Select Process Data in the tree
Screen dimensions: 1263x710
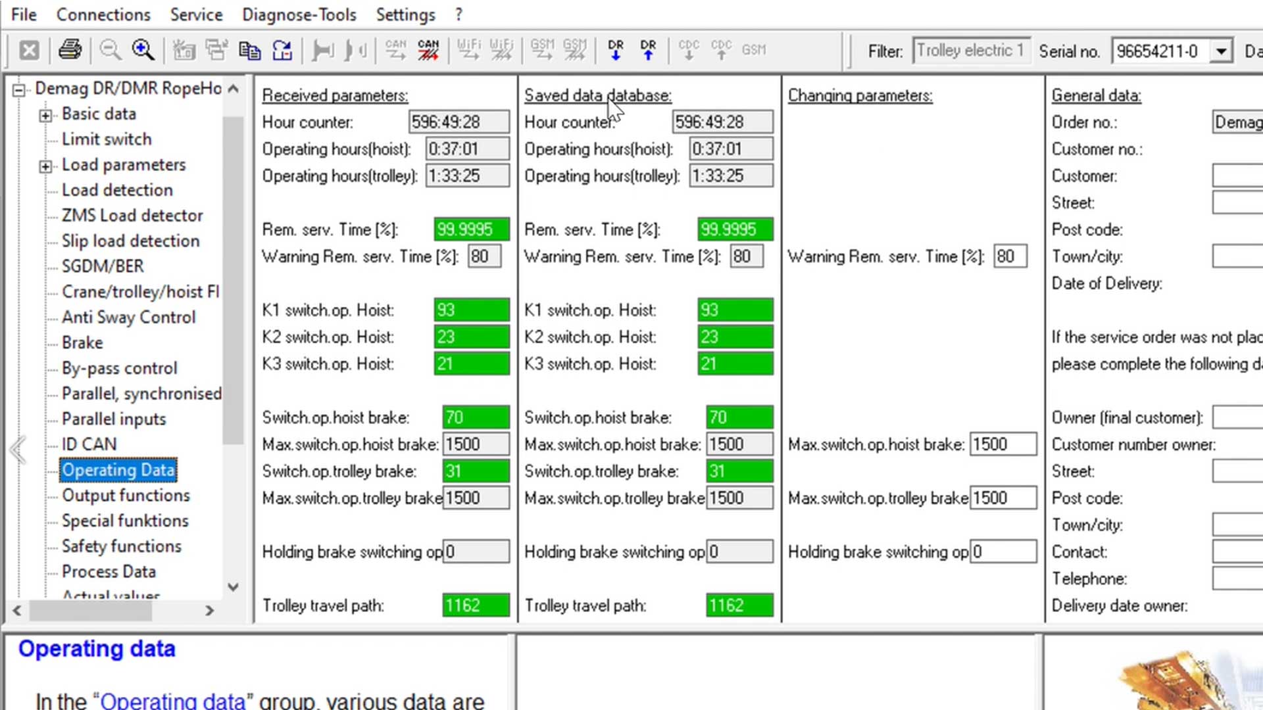(109, 572)
